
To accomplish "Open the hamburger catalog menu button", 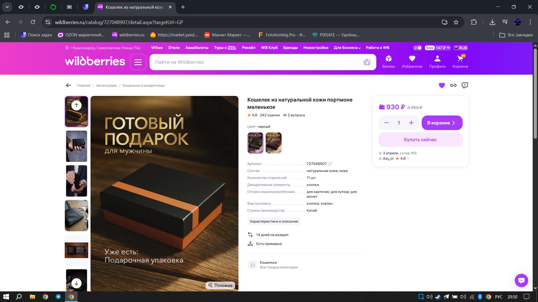I will click(x=138, y=62).
